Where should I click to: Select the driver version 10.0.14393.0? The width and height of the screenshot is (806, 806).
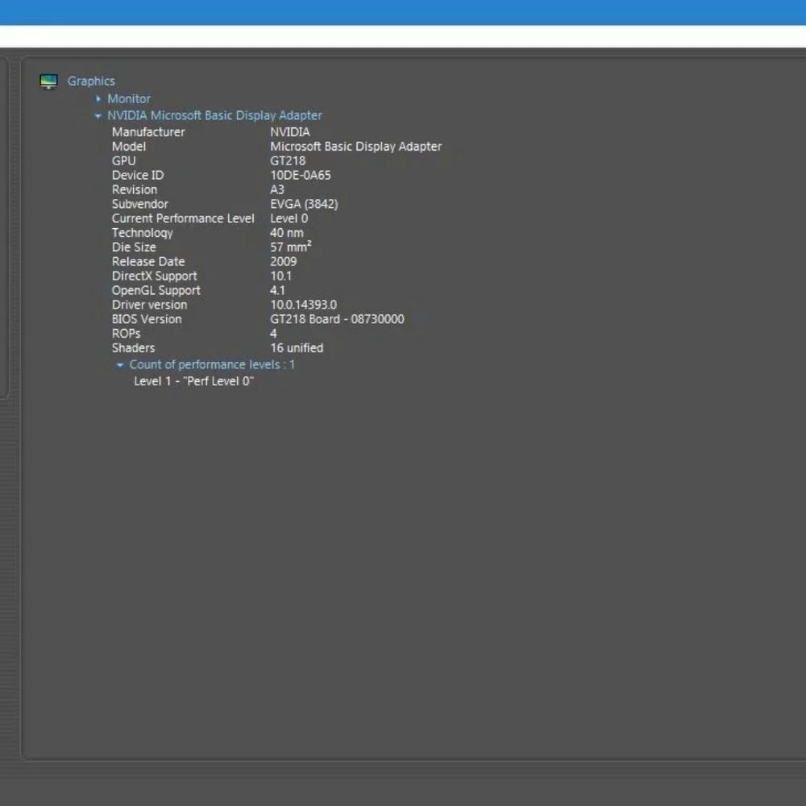[303, 305]
